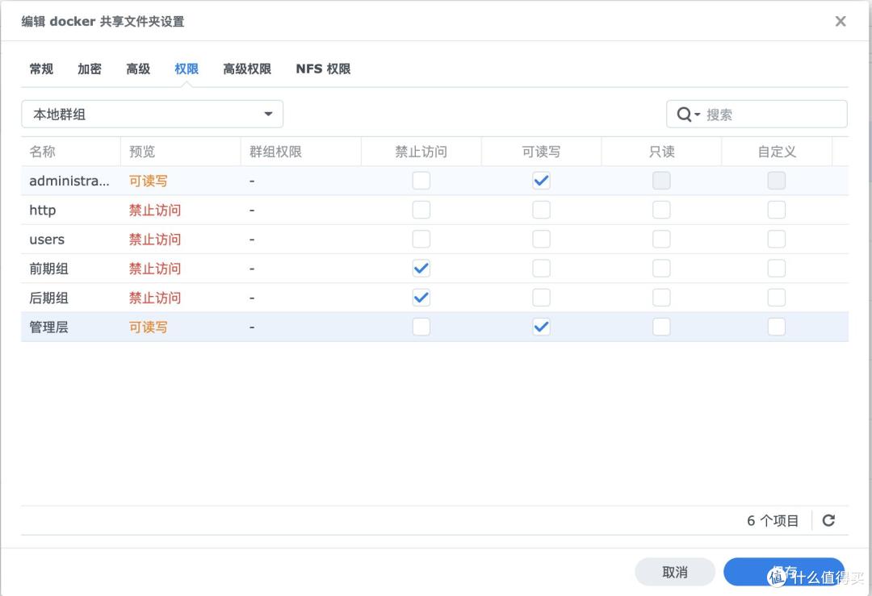
Task: Uncheck 可读写 for 管理层
Action: coord(541,327)
